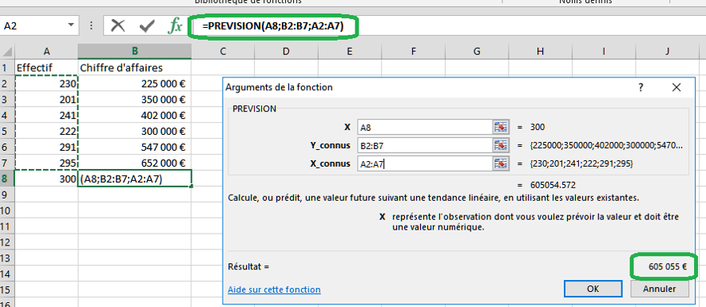The image size is (706, 307).
Task: Click the Effectif header cell
Action: 46,68
